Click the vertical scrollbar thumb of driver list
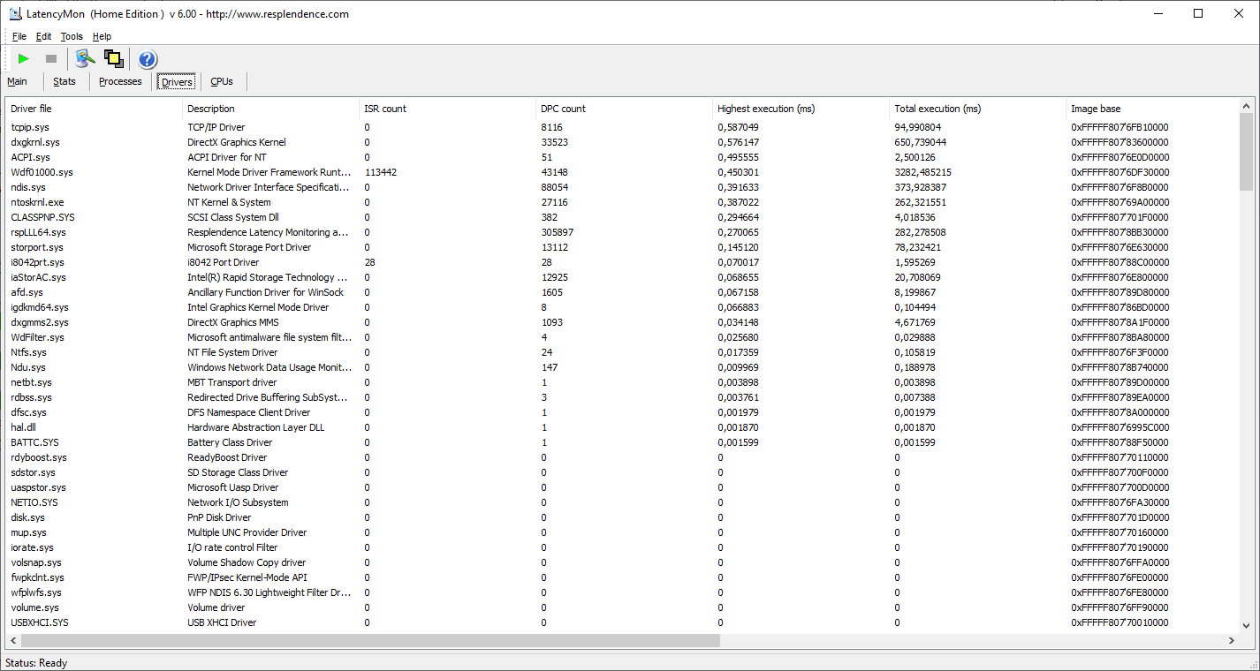The width and height of the screenshot is (1260, 671). 1246,152
